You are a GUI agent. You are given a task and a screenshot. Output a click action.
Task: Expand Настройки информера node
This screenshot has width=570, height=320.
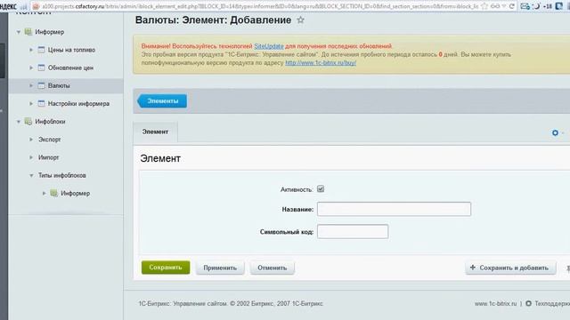tap(31, 103)
